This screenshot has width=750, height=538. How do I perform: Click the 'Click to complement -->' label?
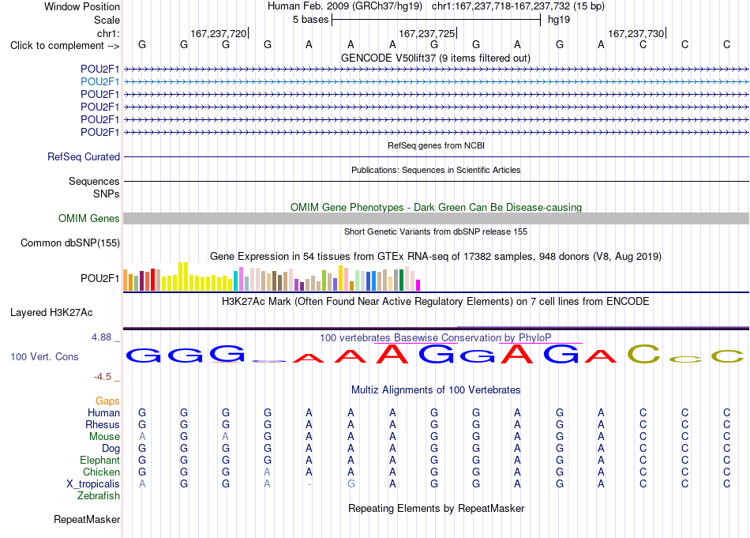point(65,46)
